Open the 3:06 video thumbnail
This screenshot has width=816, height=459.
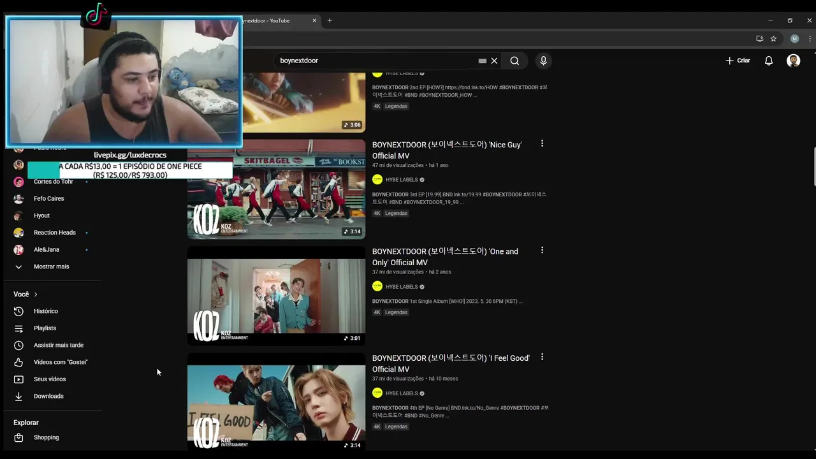tap(276, 102)
